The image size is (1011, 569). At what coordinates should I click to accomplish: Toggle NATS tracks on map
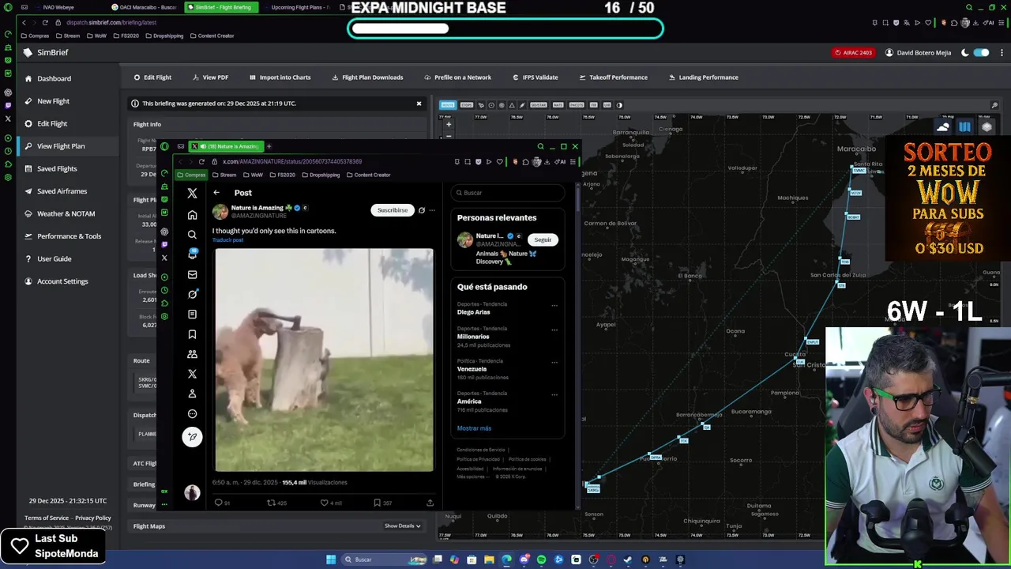(x=558, y=105)
